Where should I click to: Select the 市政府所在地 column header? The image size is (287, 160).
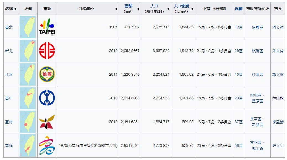click(257, 9)
